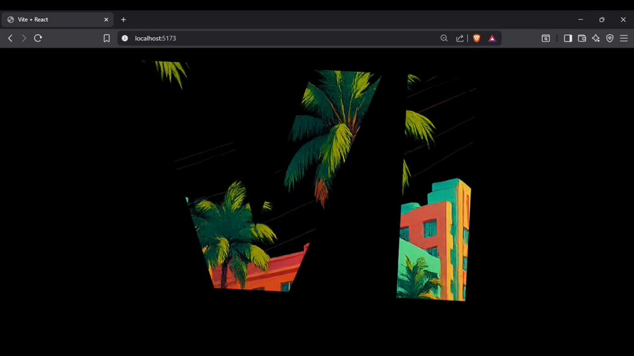Open the tab search button
Viewport: 634px width, 356px height.
pyautogui.click(x=545, y=39)
